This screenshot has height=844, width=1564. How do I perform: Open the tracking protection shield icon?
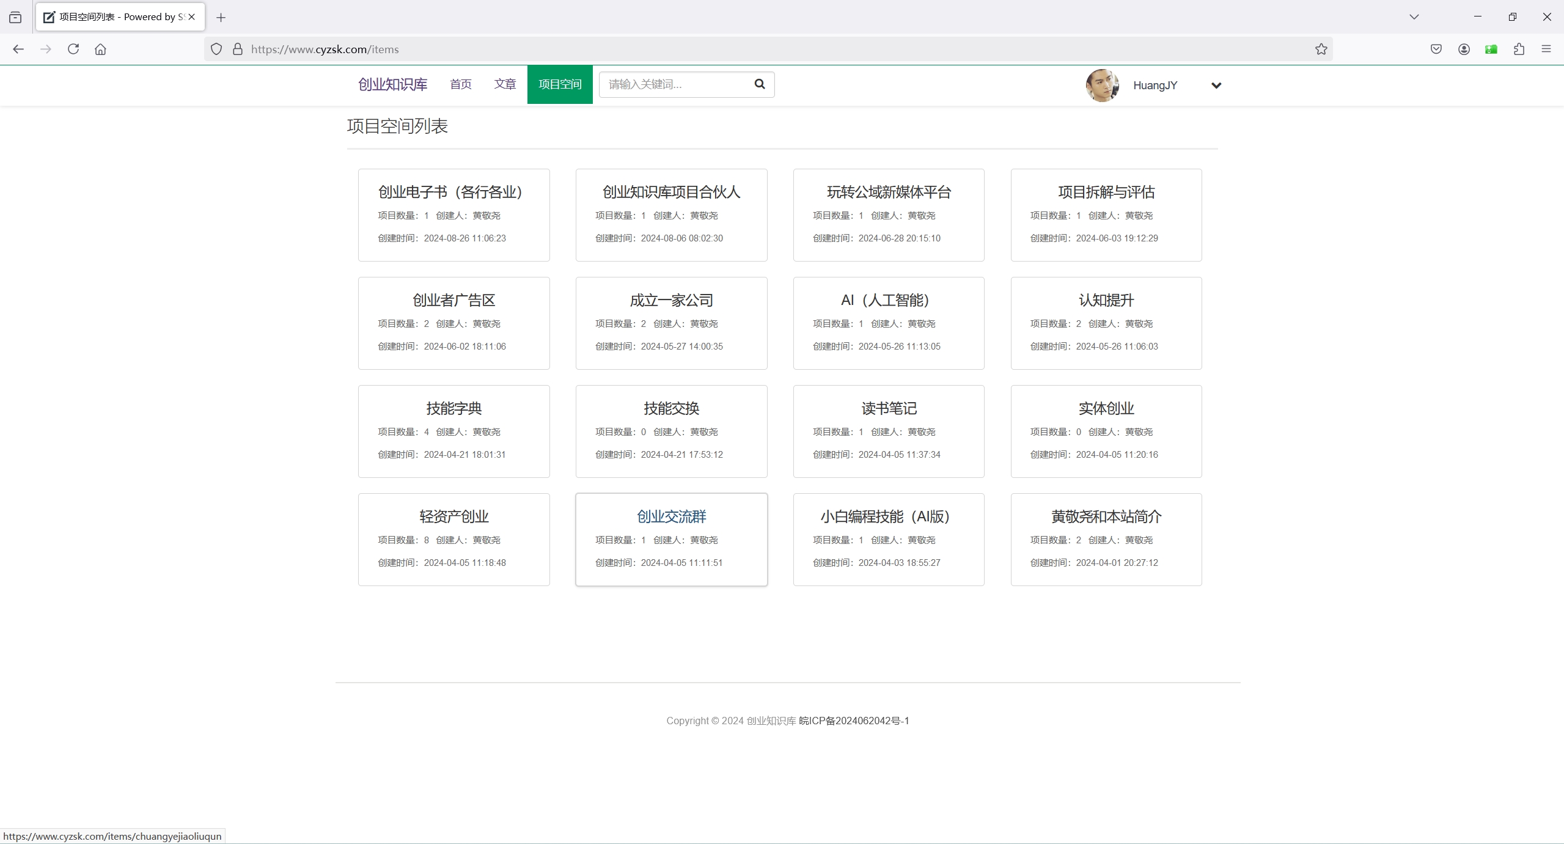point(216,49)
